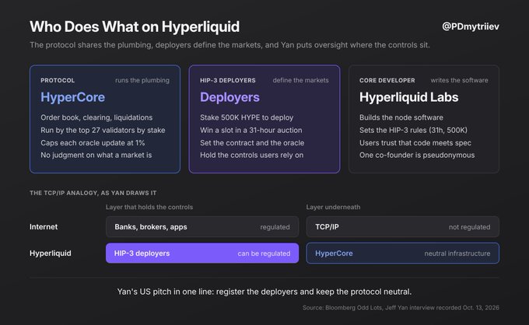Image resolution: width=529 pixels, height=325 pixels.
Task: Click the 'Banks, brokers, apps' box
Action: coord(202,227)
